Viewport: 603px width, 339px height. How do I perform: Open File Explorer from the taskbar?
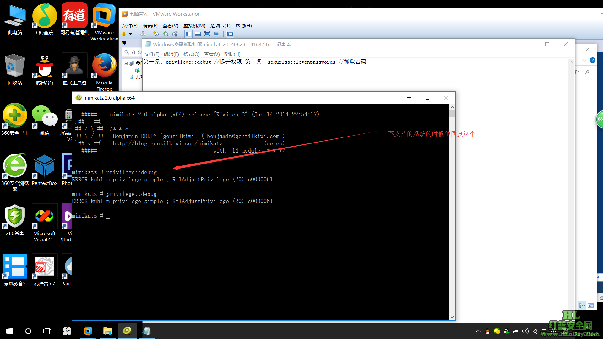tap(108, 331)
